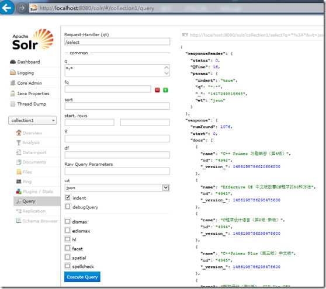The image size is (326, 289).
Task: Open the collection1 core selector dropdown
Action: coord(33,120)
